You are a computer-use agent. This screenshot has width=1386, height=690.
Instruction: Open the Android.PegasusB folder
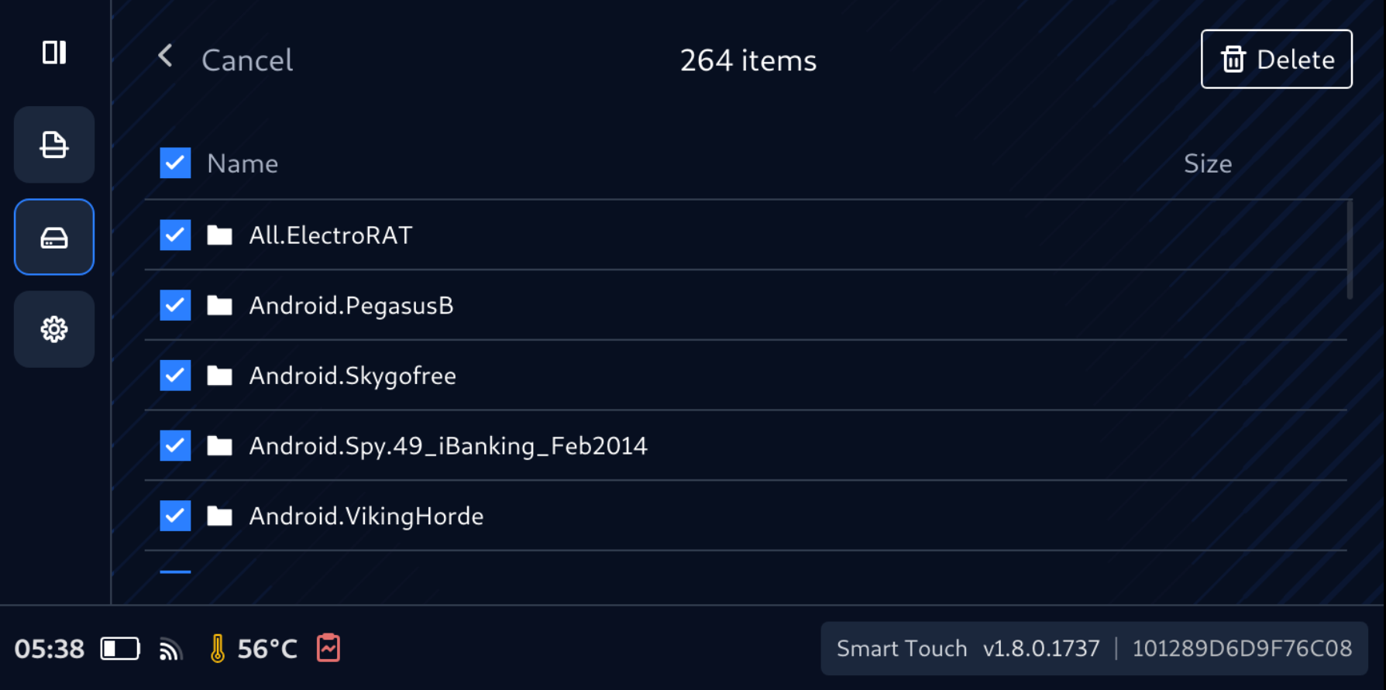click(351, 306)
